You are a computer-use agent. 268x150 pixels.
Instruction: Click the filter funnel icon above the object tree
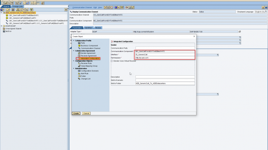tap(31, 10)
